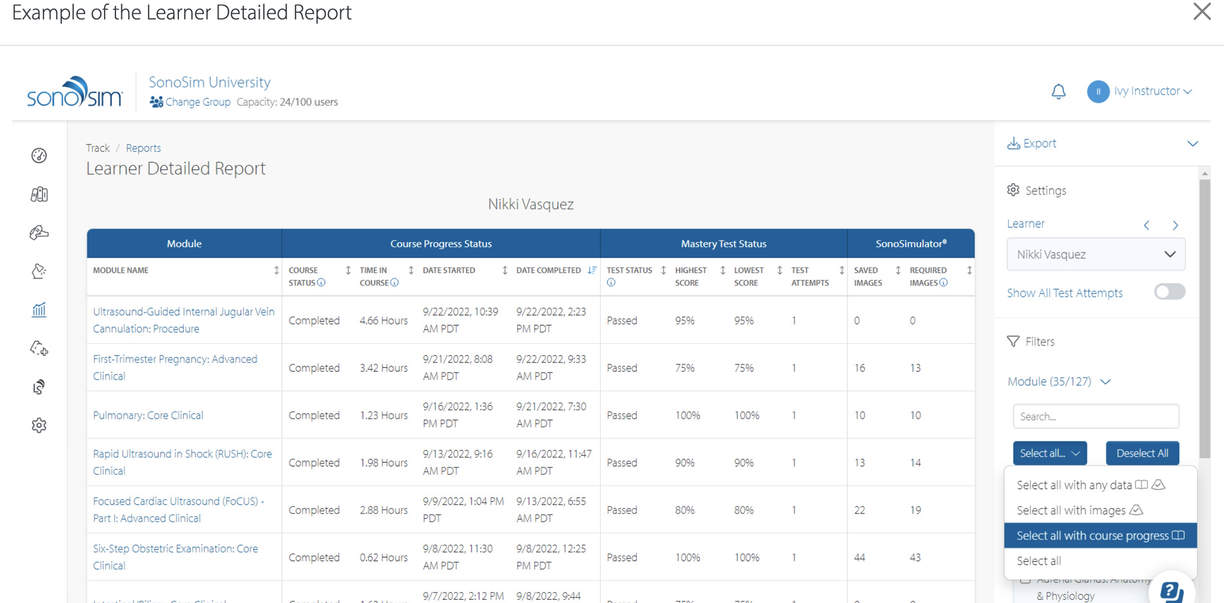The image size is (1224, 603).
Task: Expand the Export panel chevron
Action: pyautogui.click(x=1192, y=144)
